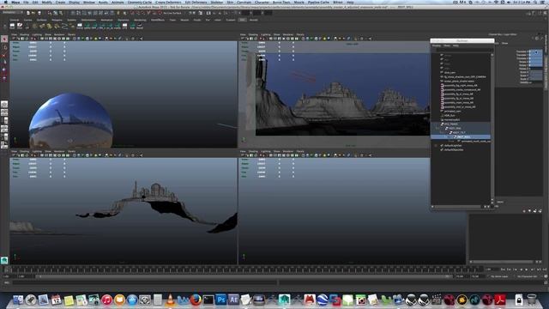Open the Window menu
This screenshot has height=309, width=549.
click(89, 2)
